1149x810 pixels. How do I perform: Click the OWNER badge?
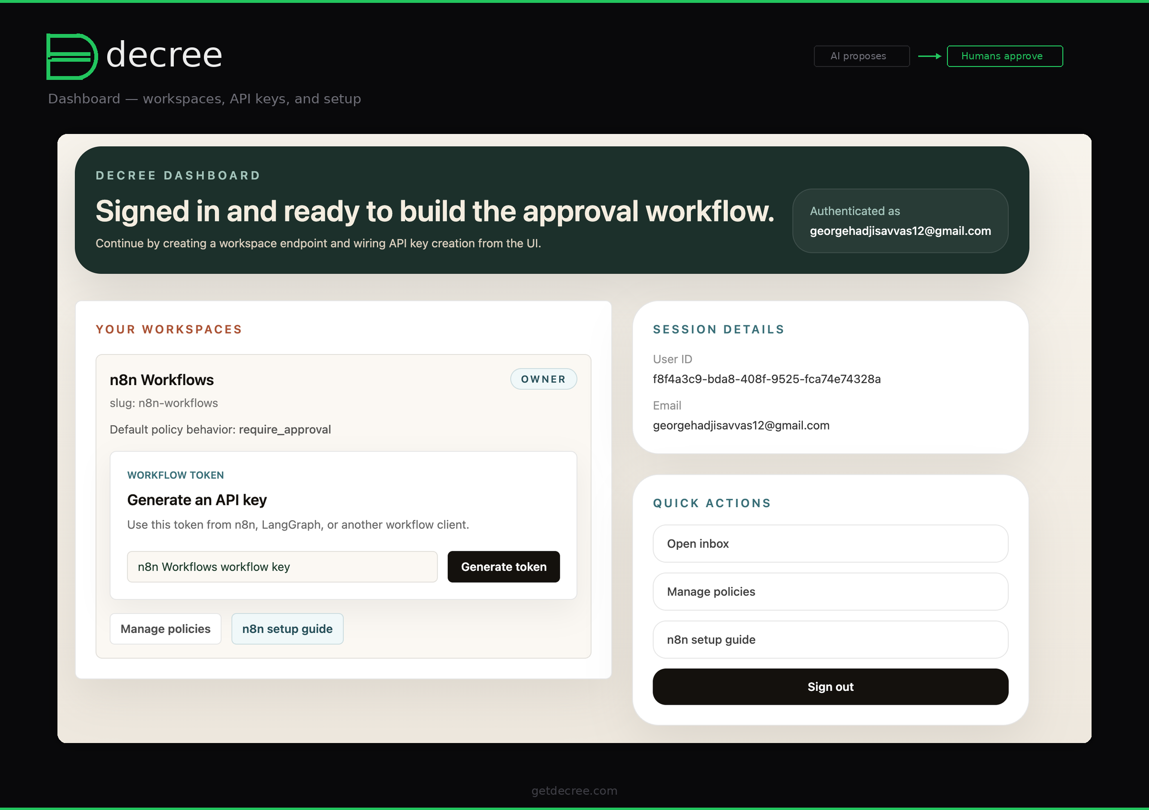tap(543, 379)
